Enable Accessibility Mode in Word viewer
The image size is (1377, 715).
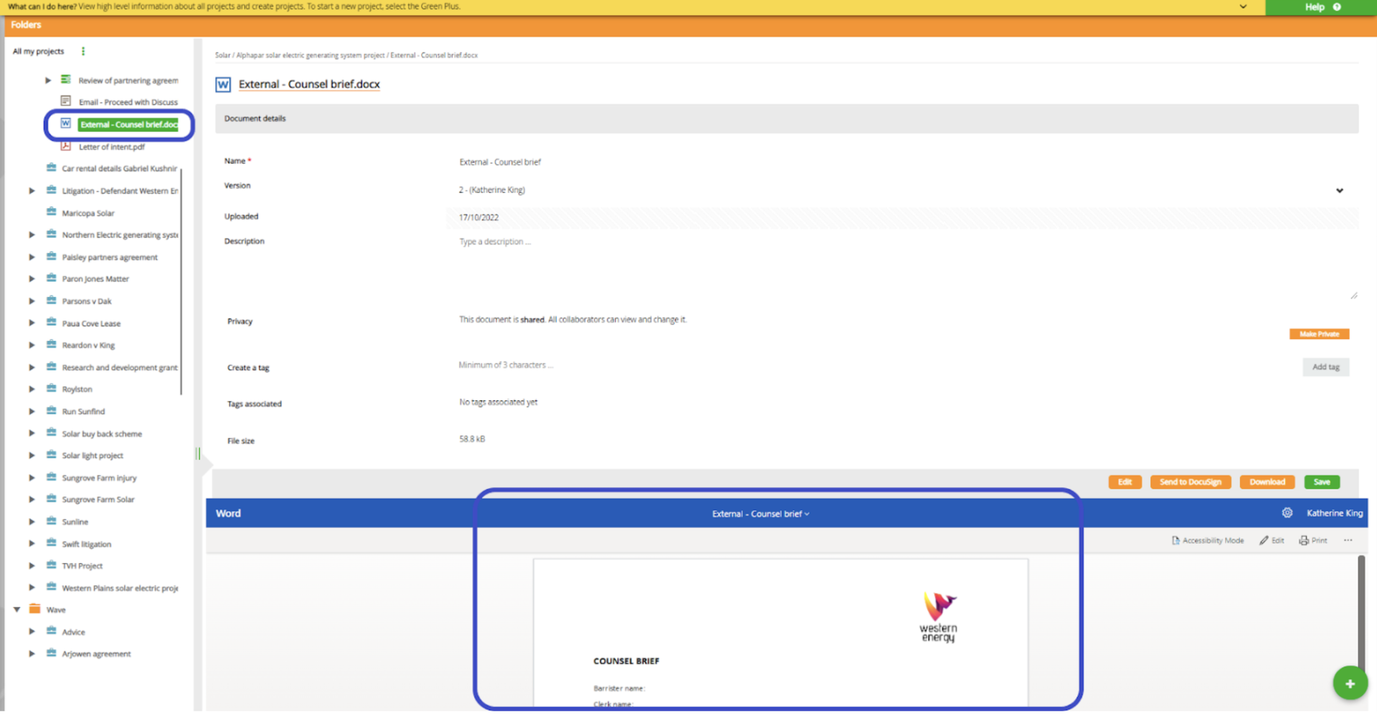(x=1208, y=540)
